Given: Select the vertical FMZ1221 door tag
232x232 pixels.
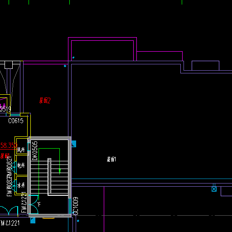Looking at the screenshot, I should (24, 202).
